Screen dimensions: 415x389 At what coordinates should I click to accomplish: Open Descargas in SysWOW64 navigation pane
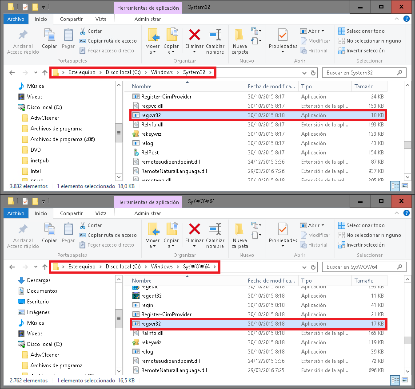pyautogui.click(x=39, y=280)
